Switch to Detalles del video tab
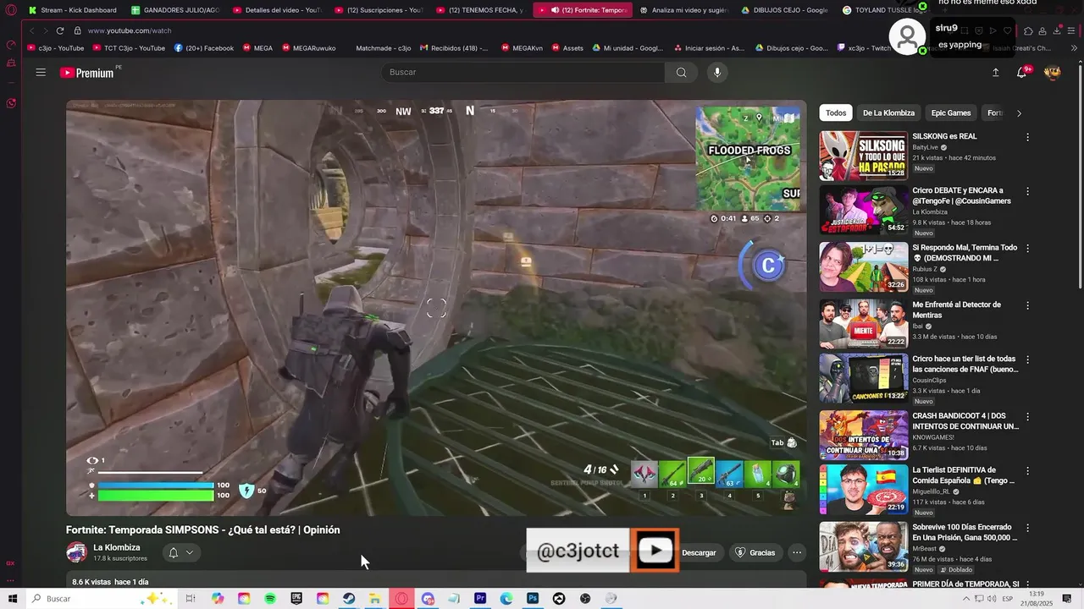The image size is (1084, 609). pos(277,10)
